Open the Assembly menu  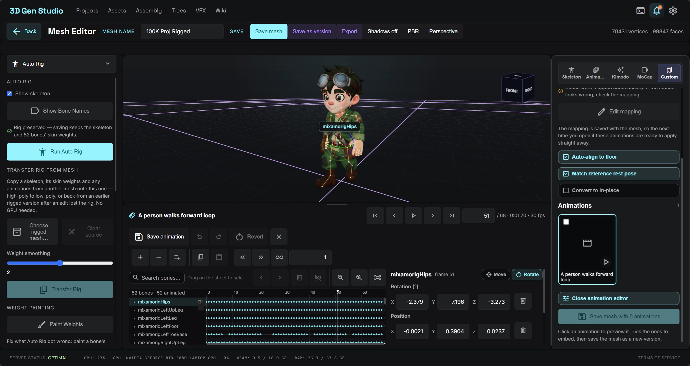click(x=149, y=11)
